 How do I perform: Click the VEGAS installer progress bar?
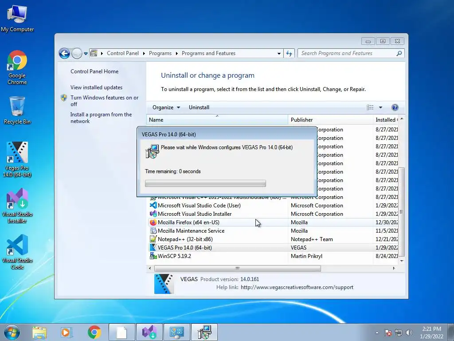205,183
